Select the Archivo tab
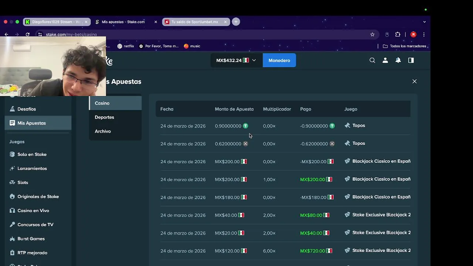This screenshot has width=473, height=266. pyautogui.click(x=115, y=131)
